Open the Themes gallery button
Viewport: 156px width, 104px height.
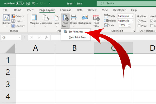pos(6,21)
